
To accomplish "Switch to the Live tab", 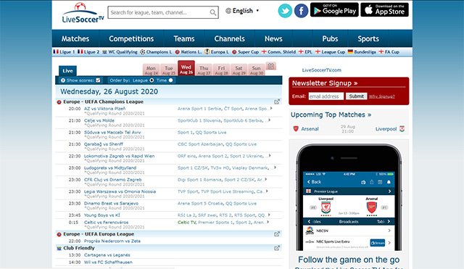I will point(67,71).
